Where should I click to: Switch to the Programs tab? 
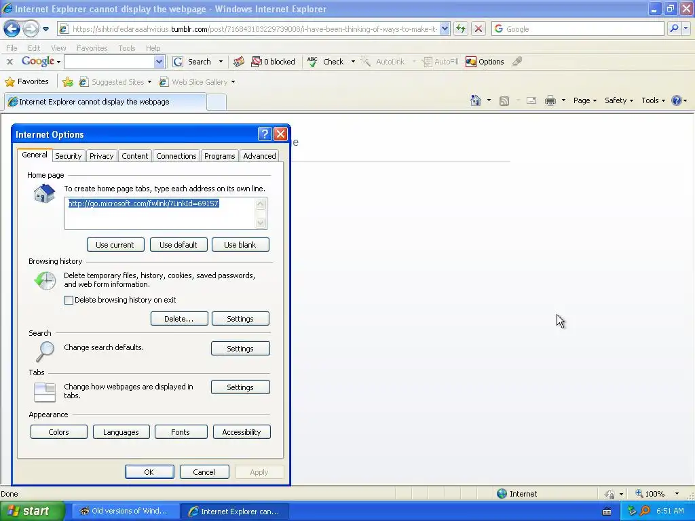click(219, 156)
